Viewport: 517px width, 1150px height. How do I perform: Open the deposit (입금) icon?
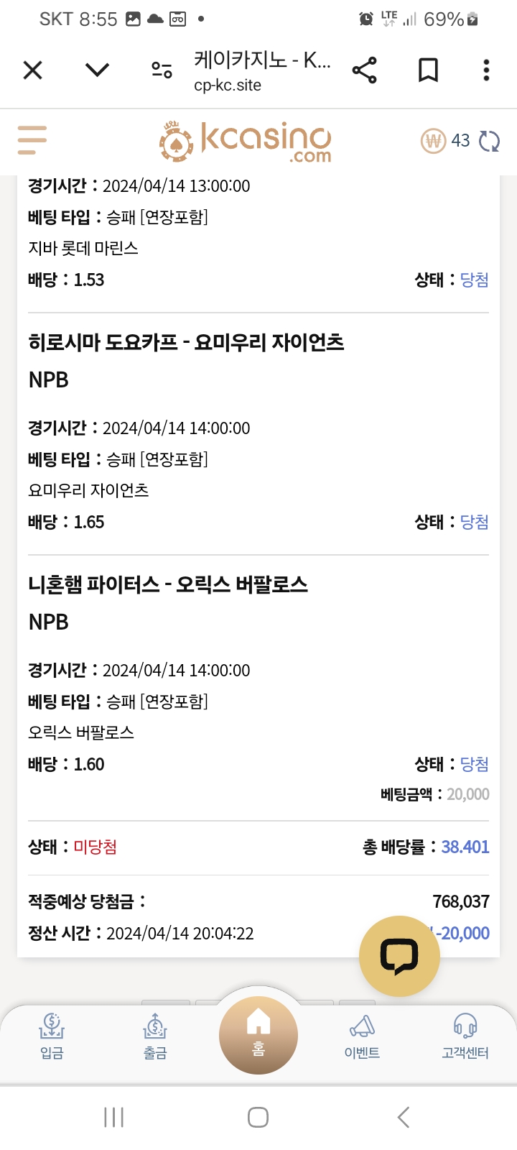[52, 1035]
